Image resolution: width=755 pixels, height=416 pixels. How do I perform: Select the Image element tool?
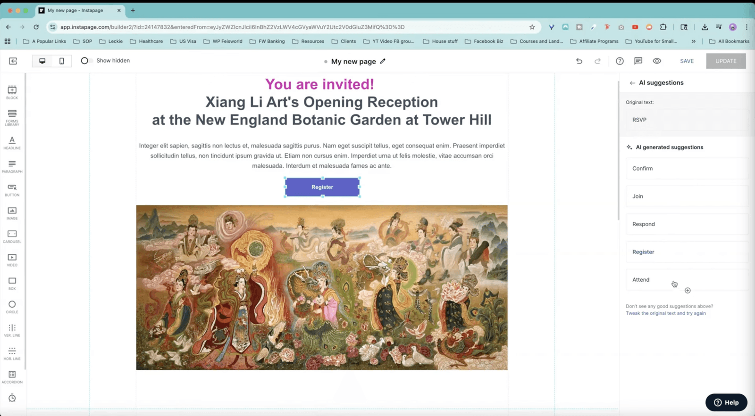(12, 213)
